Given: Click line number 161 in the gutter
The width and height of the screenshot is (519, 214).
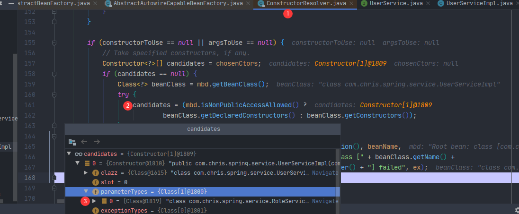Looking at the screenshot, I should coord(30,105).
